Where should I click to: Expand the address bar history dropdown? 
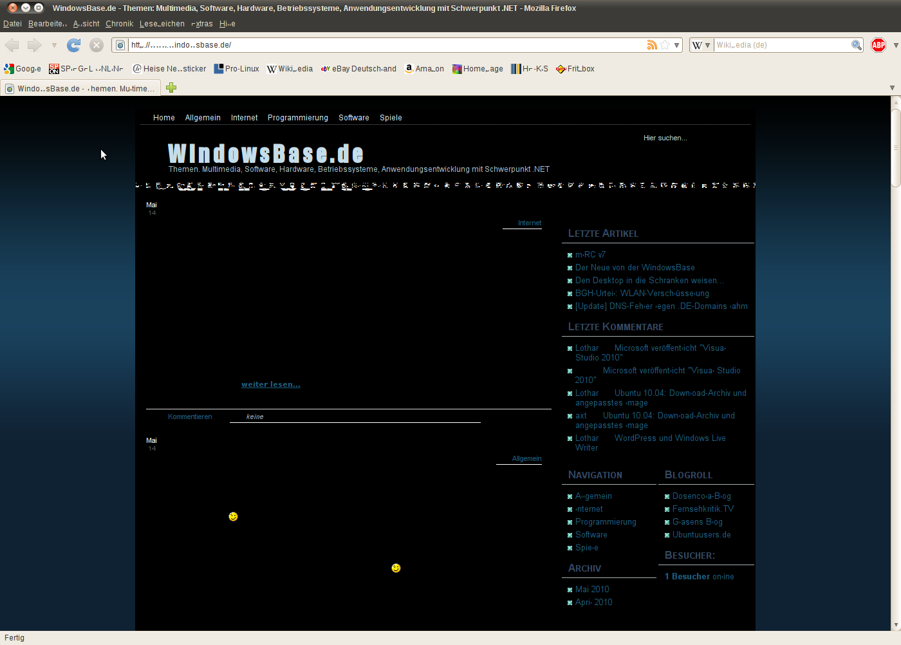[x=676, y=45]
